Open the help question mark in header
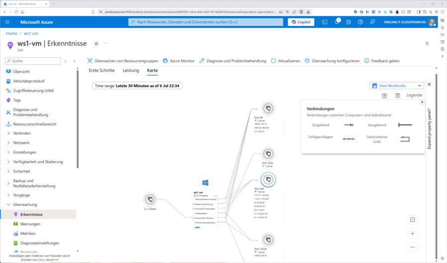This screenshot has height=263, width=447. pos(361,22)
